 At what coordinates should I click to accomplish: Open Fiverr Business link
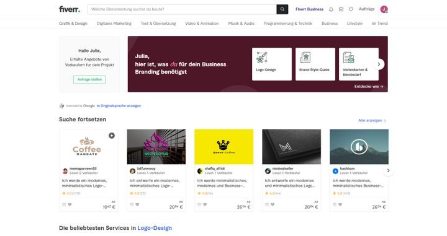[309, 9]
